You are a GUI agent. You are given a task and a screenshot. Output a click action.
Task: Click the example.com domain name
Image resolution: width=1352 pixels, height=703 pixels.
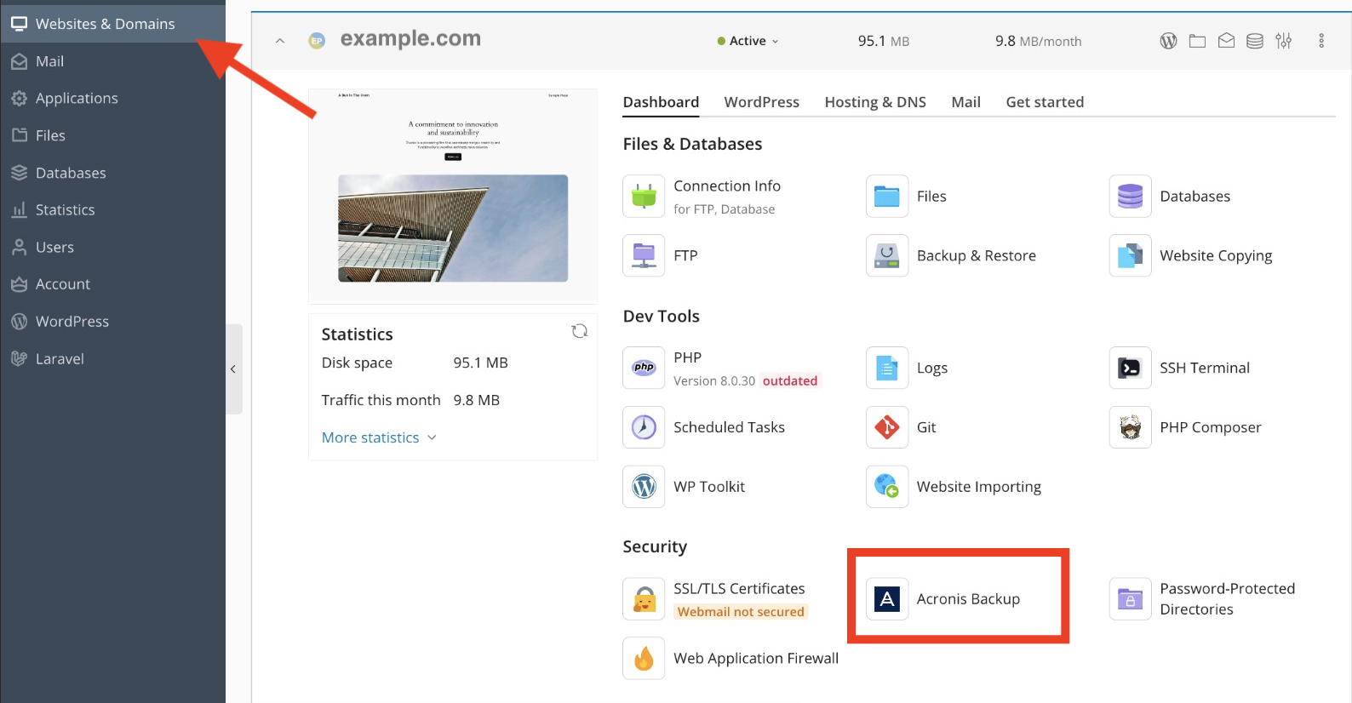[410, 39]
